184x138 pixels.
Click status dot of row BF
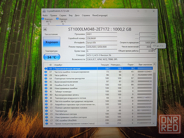pyautogui.click(x=46, y=101)
